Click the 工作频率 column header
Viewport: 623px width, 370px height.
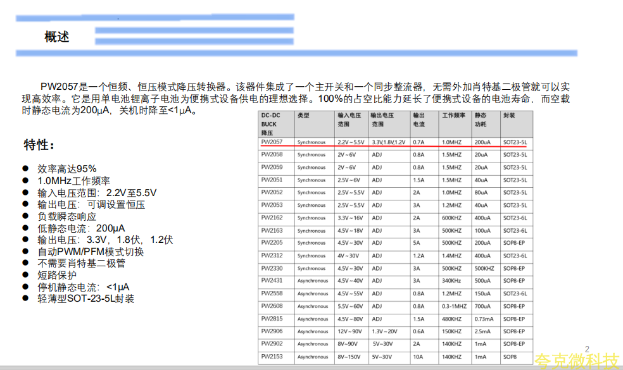(453, 116)
